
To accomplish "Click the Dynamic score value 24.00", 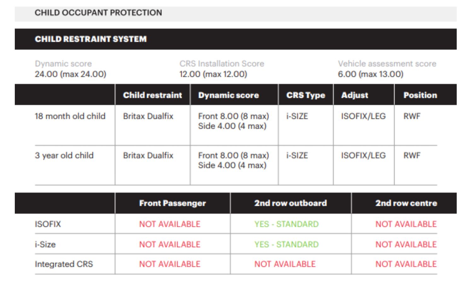I will pyautogui.click(x=71, y=74).
